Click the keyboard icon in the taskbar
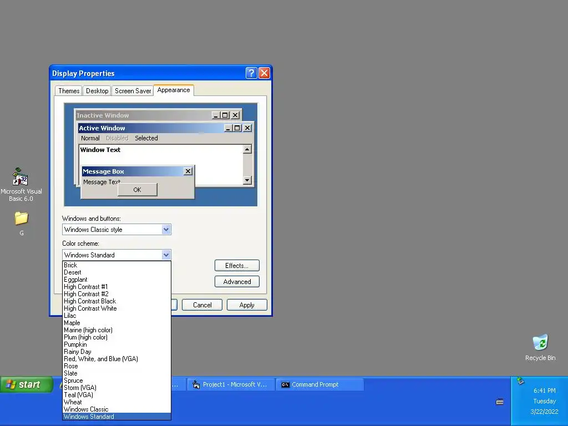The image size is (568, 426). tap(500, 402)
